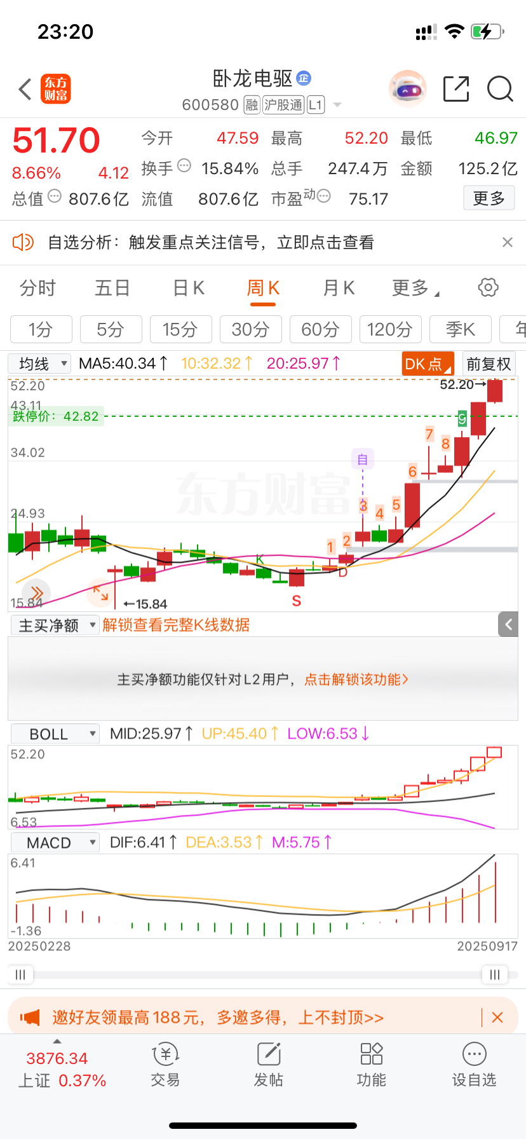Select the 30分 period

click(250, 329)
